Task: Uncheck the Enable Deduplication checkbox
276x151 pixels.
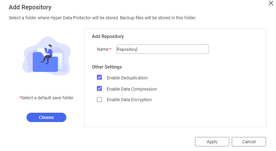Action: coord(99,78)
